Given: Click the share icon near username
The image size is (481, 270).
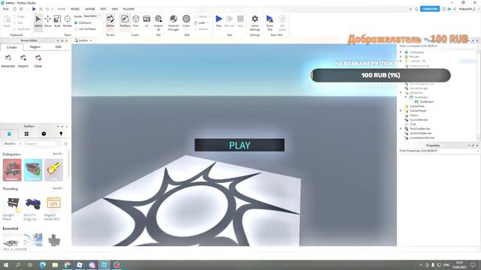Looking at the screenshot, I should (x=455, y=9).
